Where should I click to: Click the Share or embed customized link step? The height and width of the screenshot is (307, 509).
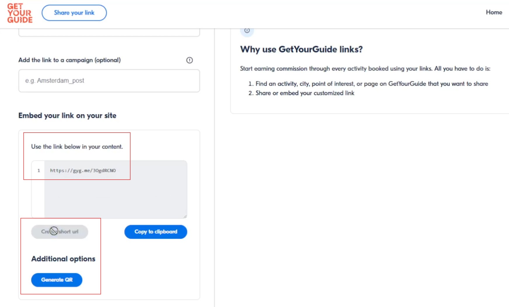(x=305, y=93)
